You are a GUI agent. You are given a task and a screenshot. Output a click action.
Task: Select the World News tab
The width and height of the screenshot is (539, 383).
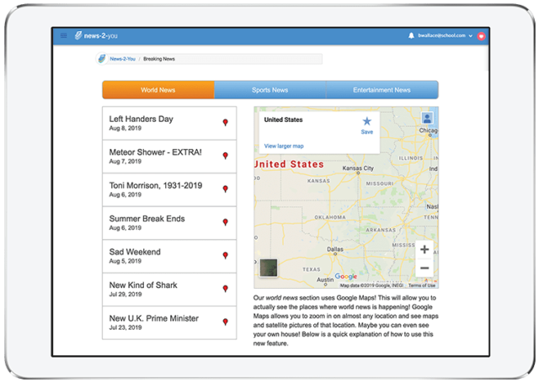[158, 90]
